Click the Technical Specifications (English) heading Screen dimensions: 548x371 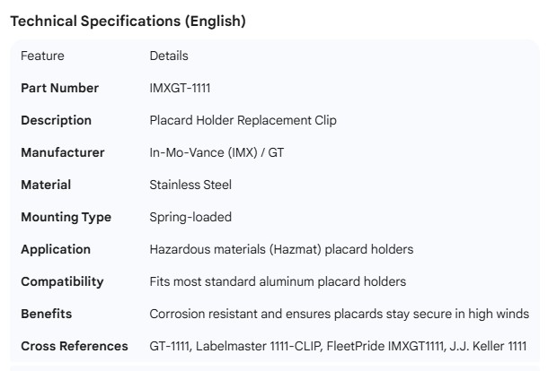128,22
